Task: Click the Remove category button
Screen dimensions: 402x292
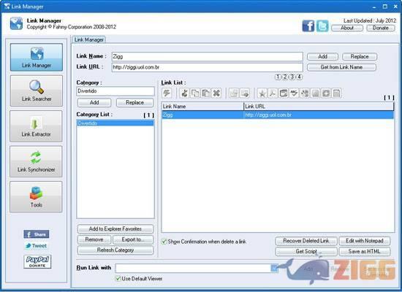Action: pos(94,239)
